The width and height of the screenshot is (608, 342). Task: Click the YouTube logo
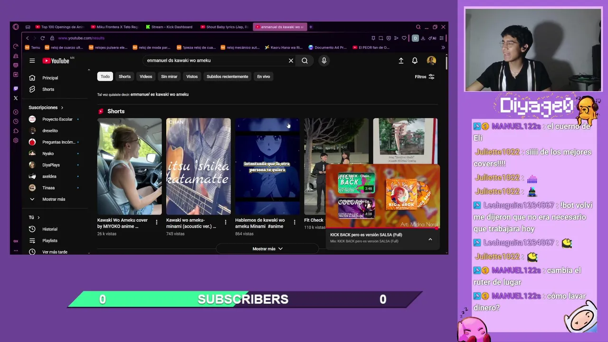pyautogui.click(x=56, y=60)
